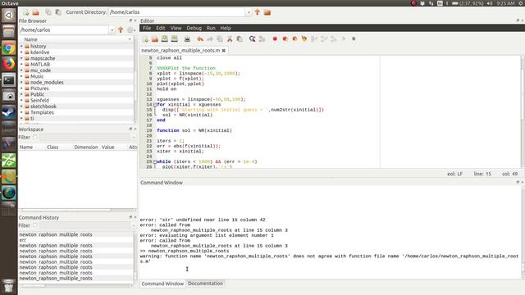Toggle breakpoint with red dot icon

coord(275,39)
